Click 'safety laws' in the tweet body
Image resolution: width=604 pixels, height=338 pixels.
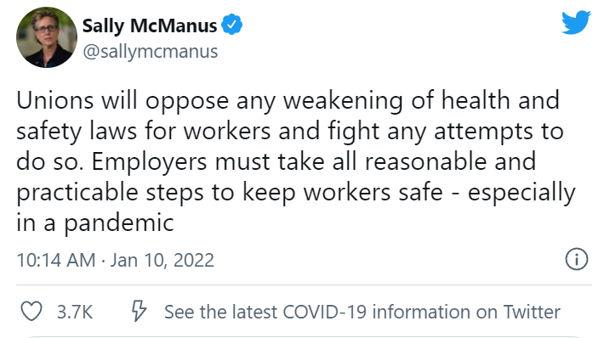click(x=77, y=132)
